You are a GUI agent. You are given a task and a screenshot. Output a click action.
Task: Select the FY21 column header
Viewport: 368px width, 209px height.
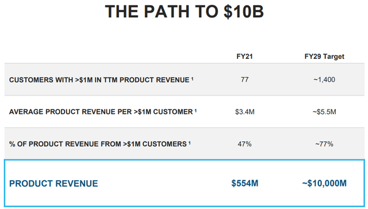pyautogui.click(x=244, y=56)
